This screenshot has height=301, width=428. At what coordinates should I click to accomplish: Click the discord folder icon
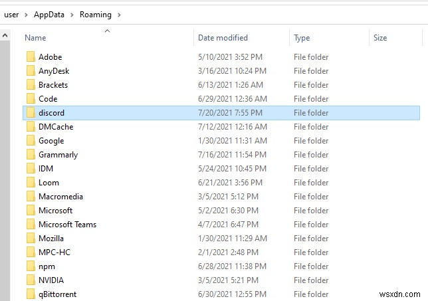click(x=31, y=112)
